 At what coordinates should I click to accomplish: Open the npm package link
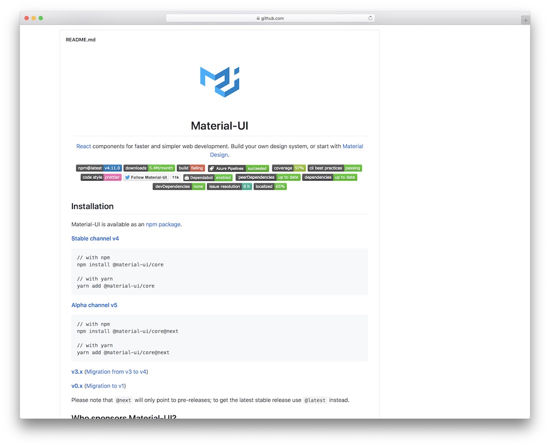[163, 224]
